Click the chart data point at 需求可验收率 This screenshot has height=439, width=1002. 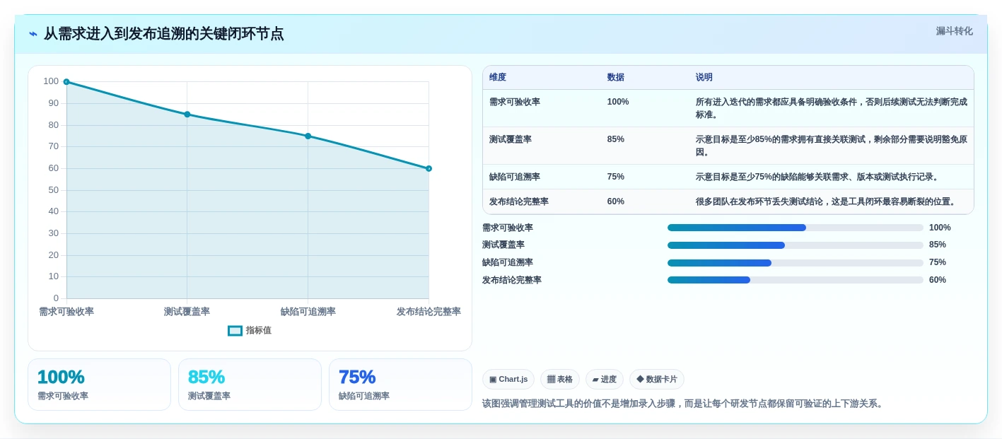click(x=66, y=82)
